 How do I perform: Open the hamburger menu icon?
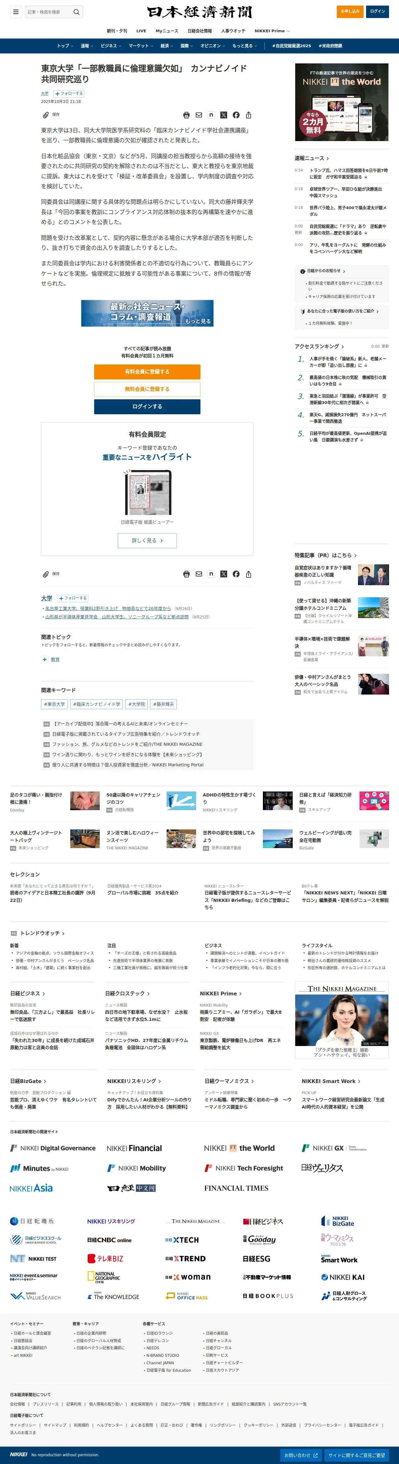[x=16, y=12]
